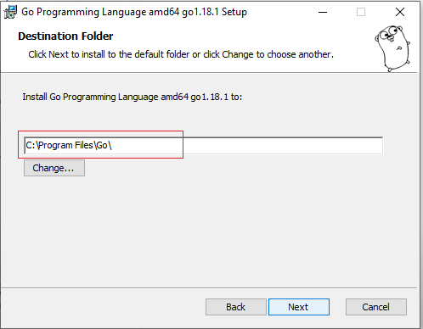This screenshot has width=423, height=329.
Task: Click the Go gopher mascot image
Action: coord(392,48)
